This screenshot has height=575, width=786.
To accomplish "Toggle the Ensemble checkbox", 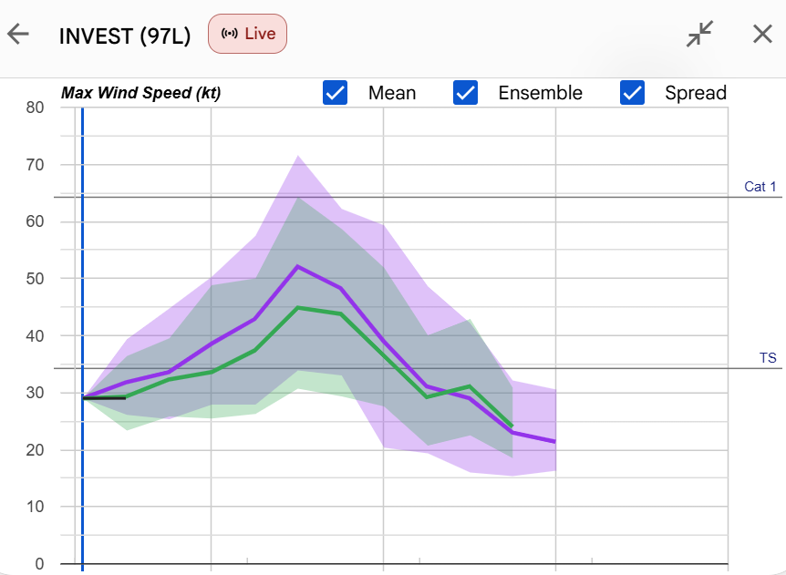I will click(x=465, y=93).
